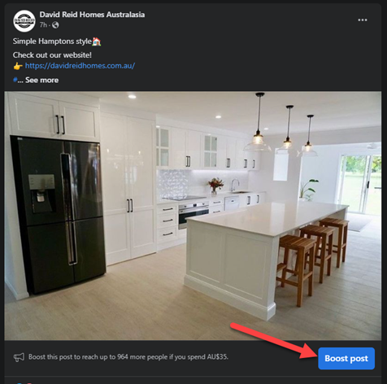Click the 7h post timestamp
The image size is (387, 384).
43,25
